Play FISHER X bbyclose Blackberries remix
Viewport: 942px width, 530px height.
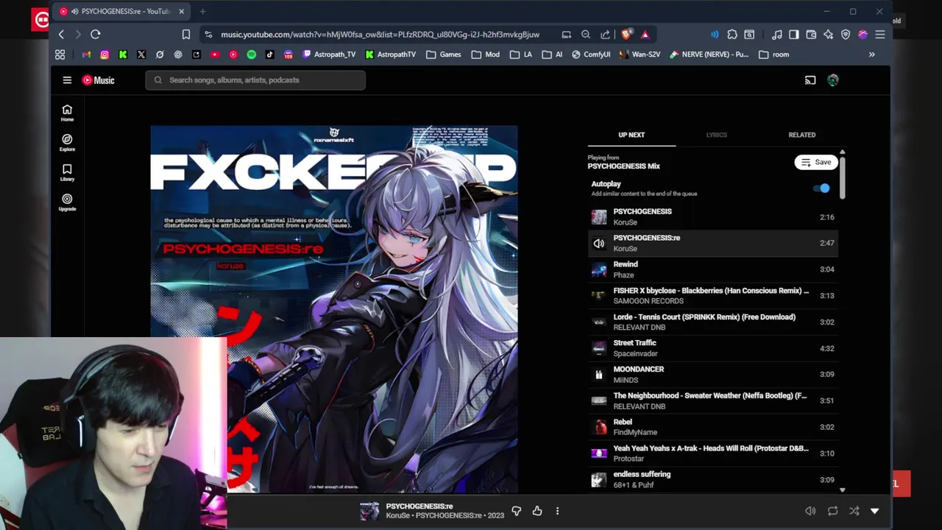[x=712, y=296]
